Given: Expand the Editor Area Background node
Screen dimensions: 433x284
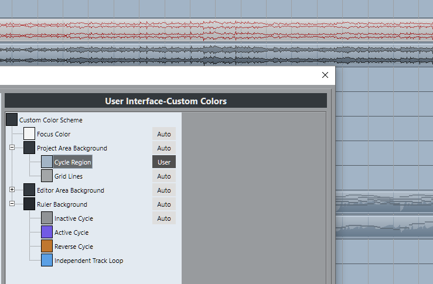Looking at the screenshot, I should click(x=12, y=190).
